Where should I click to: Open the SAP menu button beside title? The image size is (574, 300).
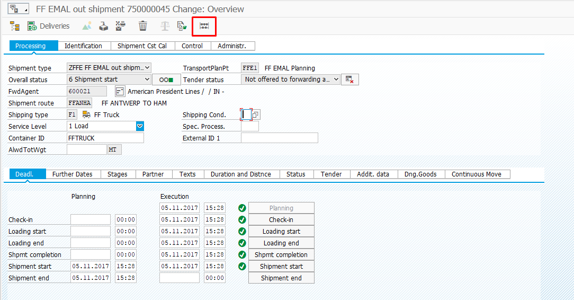click(x=18, y=9)
